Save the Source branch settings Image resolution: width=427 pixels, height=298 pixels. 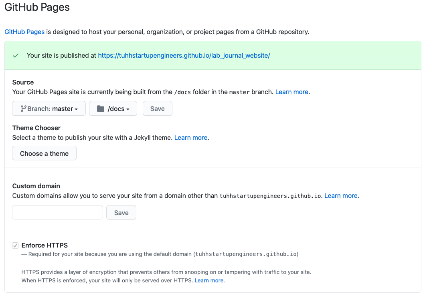158,109
